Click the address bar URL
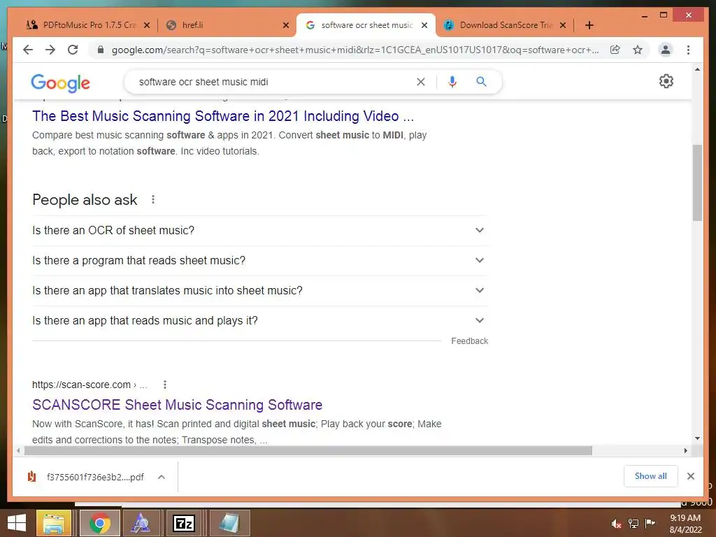 pos(355,50)
